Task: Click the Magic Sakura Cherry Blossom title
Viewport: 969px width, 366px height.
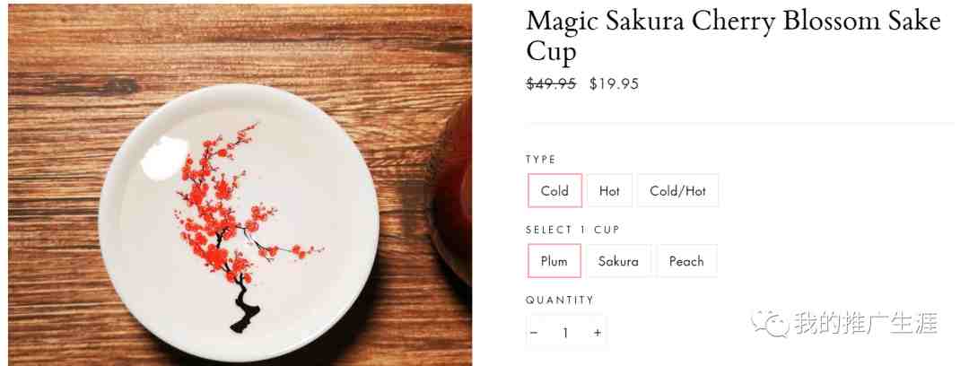Action: click(733, 36)
